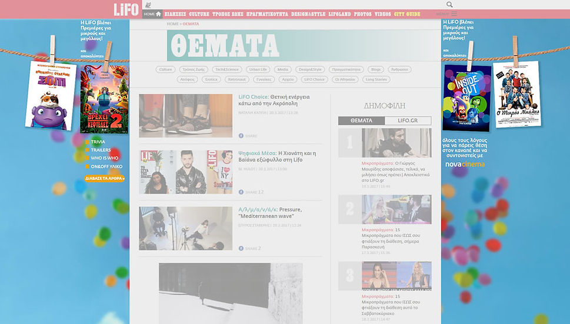Open the Χιονάτη και Βαϊάνα εξώφυλλο headline
This screenshot has width=570, height=324.
(x=277, y=156)
